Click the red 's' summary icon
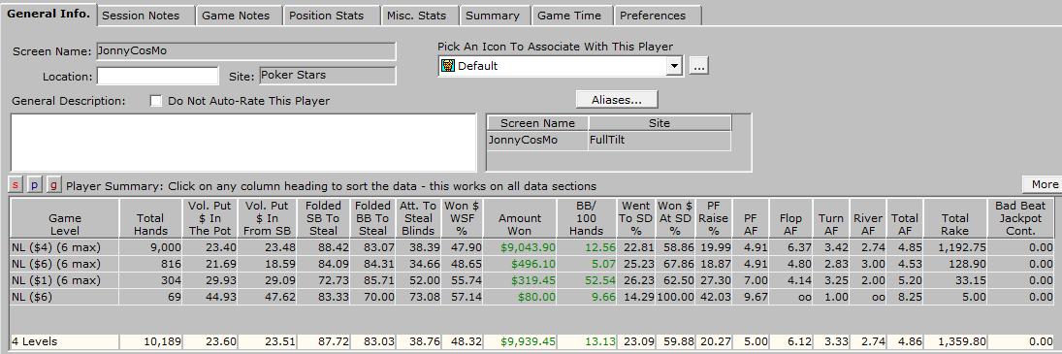This screenshot has height=354, width=1062. pos(16,185)
